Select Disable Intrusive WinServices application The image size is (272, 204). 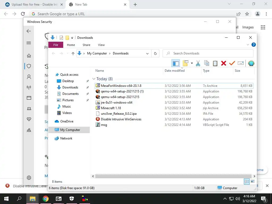(174, 119)
